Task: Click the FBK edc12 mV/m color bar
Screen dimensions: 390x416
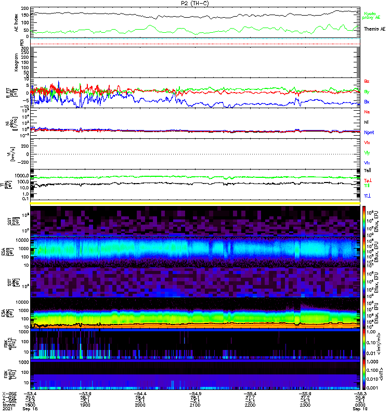Action: (363, 344)
